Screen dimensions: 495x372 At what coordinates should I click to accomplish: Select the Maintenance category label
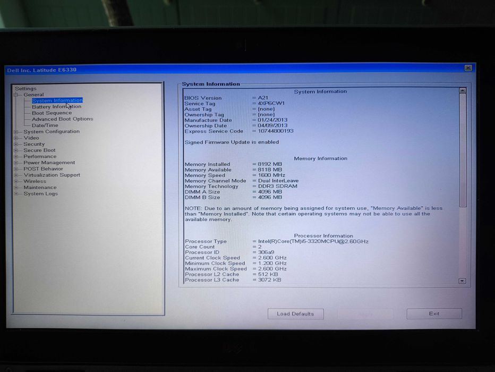[40, 187]
